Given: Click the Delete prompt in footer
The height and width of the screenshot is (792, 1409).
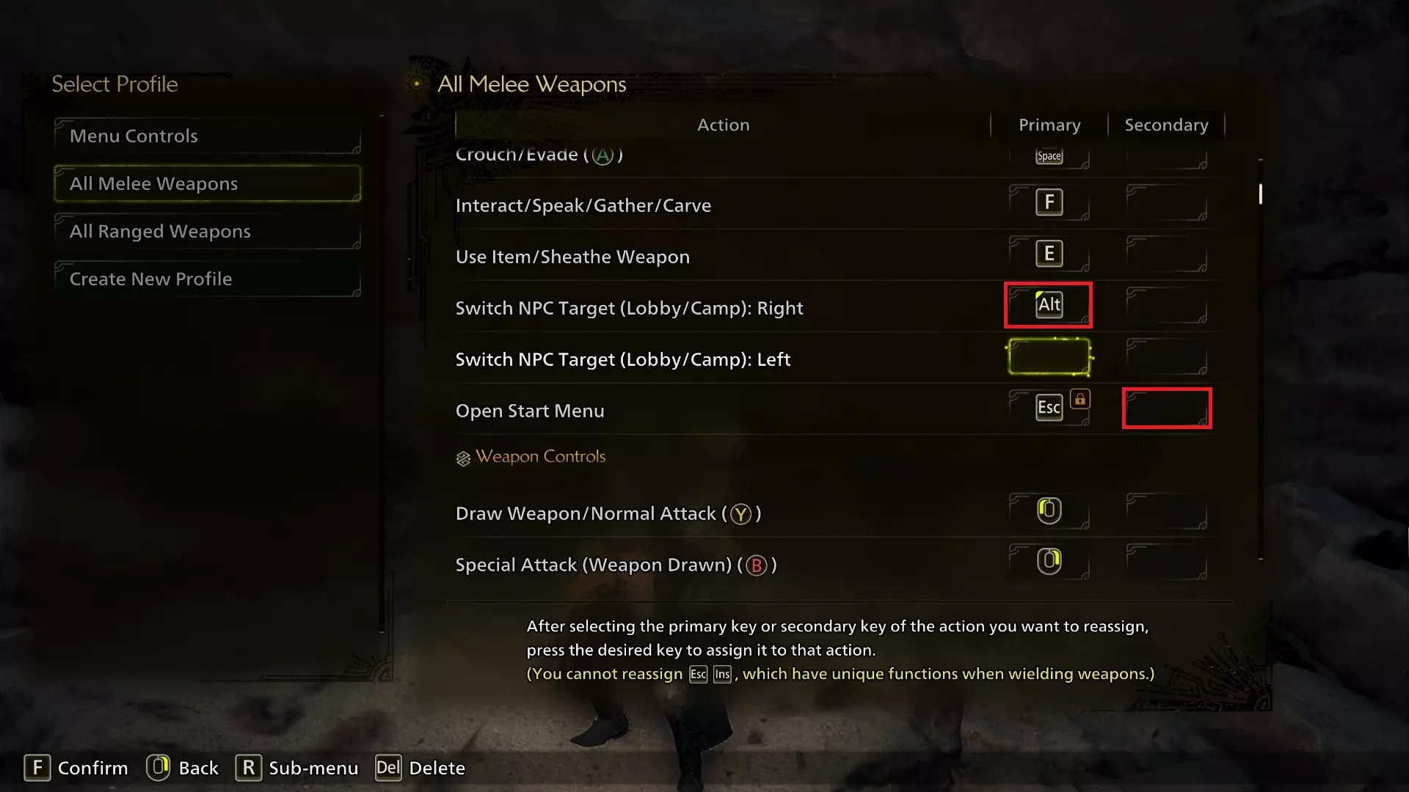Looking at the screenshot, I should [x=420, y=768].
